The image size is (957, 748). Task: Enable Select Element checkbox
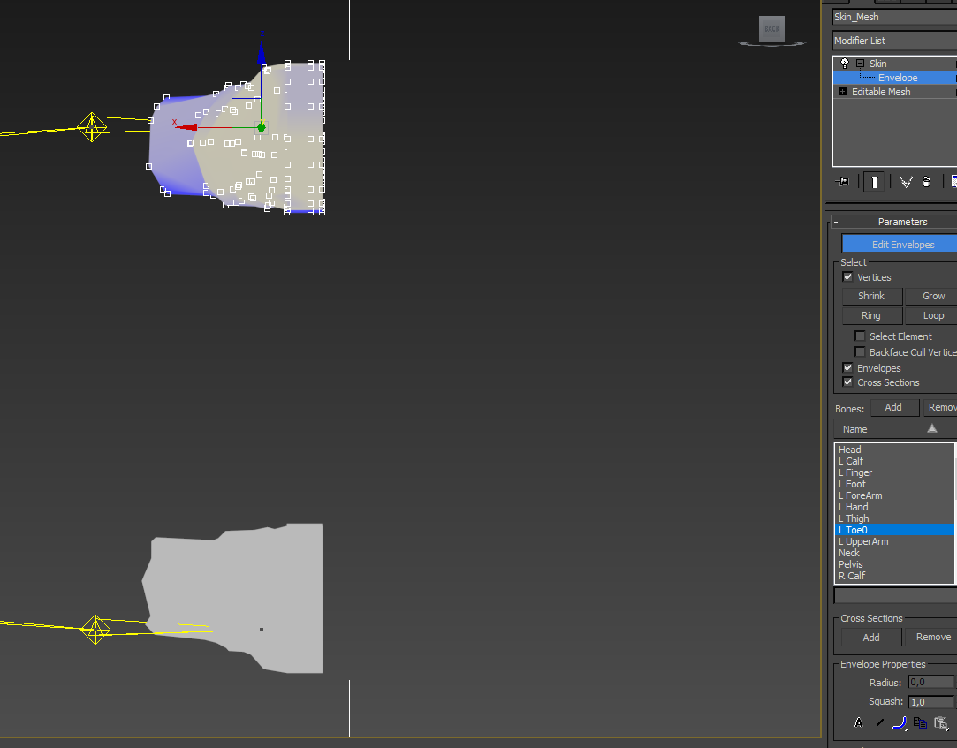click(860, 336)
